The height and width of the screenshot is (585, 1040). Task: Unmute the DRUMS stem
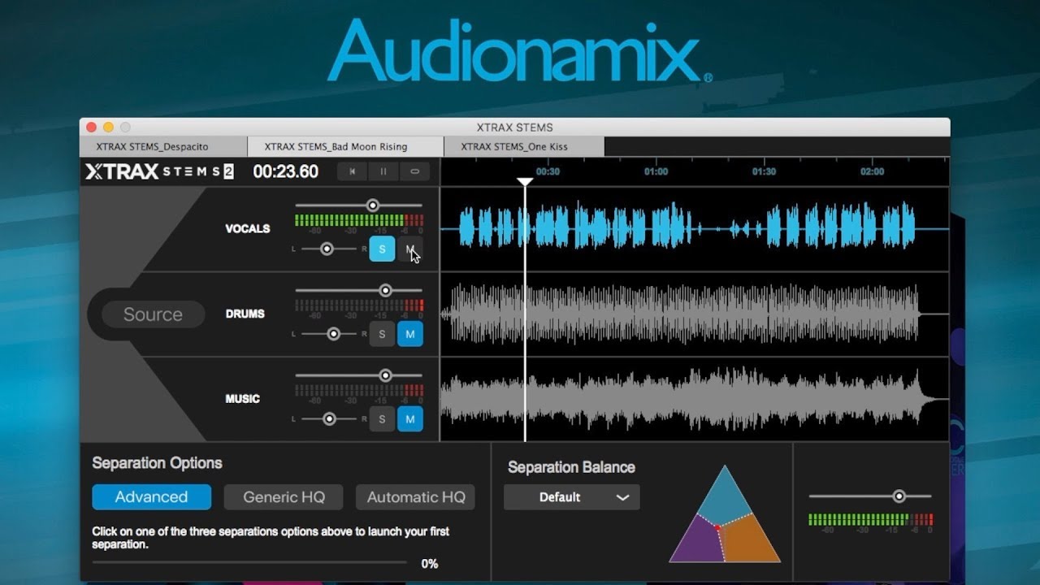click(410, 334)
